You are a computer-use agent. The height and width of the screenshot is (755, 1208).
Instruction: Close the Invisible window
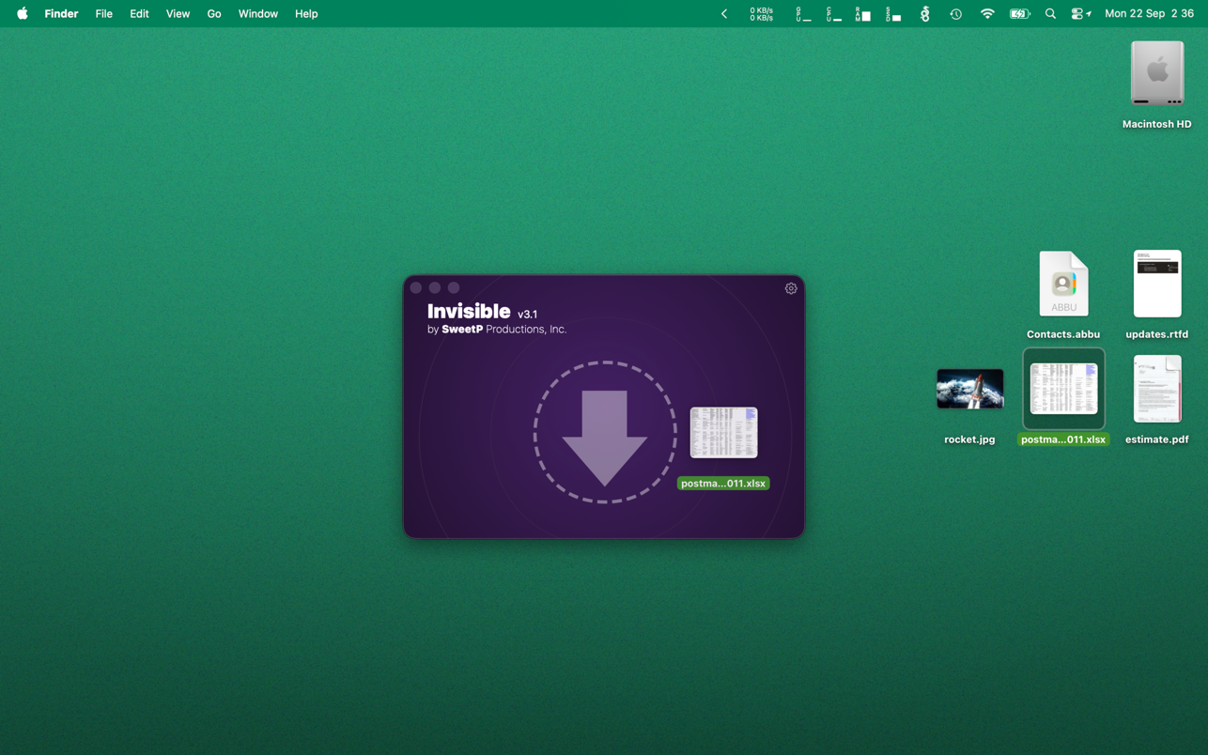[416, 288]
